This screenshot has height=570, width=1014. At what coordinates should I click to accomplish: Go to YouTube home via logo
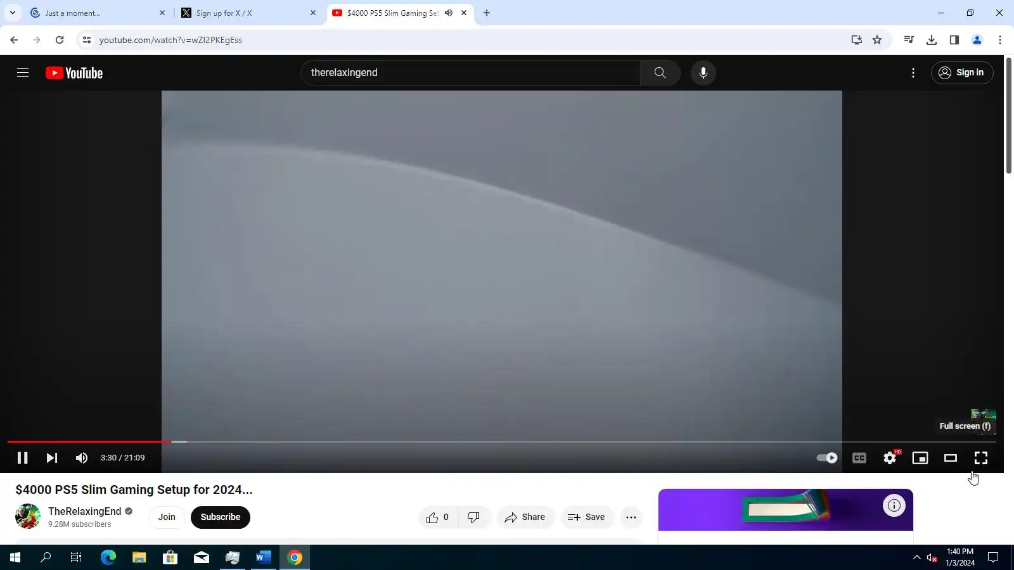click(x=74, y=73)
